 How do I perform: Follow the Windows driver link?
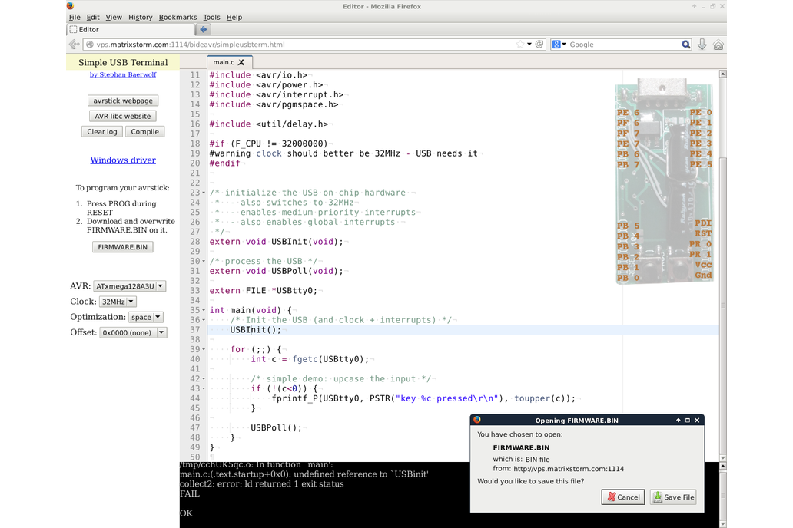tap(123, 160)
